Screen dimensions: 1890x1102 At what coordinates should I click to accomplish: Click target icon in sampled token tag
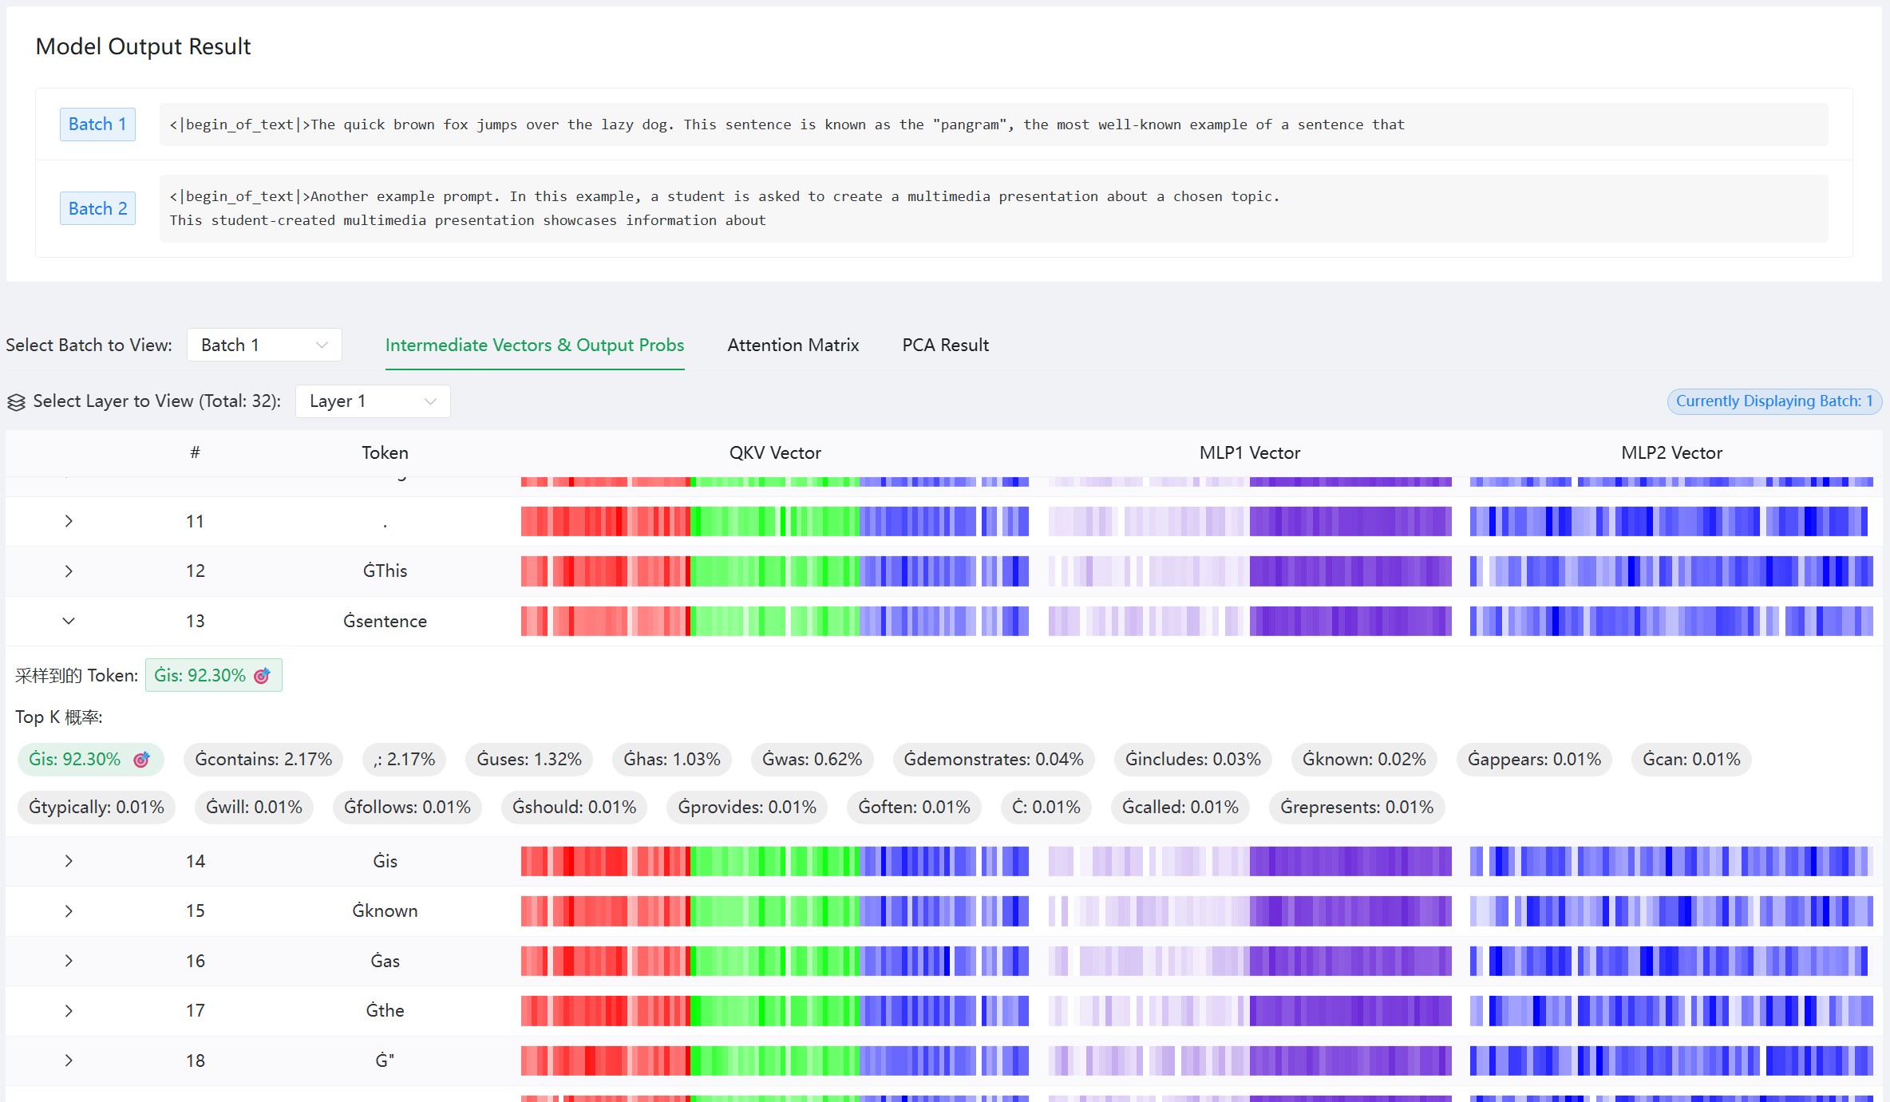coord(262,676)
